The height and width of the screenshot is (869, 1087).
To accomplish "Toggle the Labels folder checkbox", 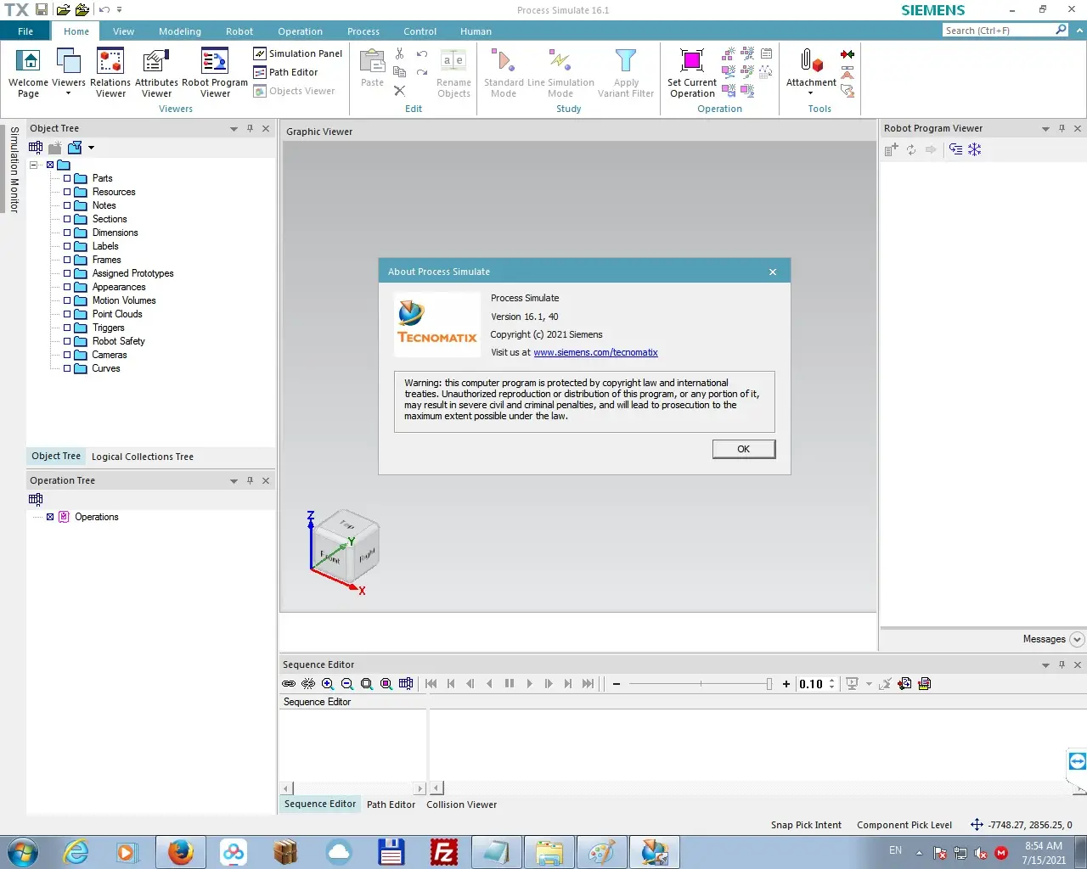I will point(67,246).
